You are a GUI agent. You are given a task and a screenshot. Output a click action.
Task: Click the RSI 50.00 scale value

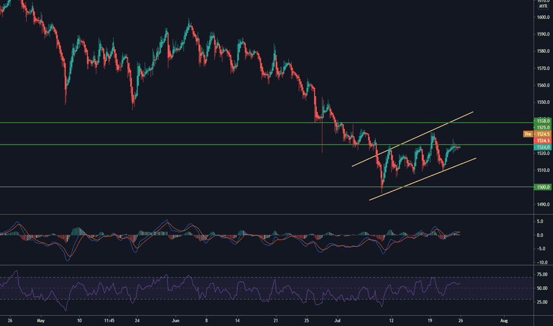542,288
